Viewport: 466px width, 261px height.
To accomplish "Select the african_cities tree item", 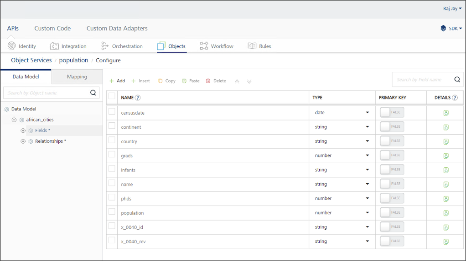I will (x=40, y=120).
